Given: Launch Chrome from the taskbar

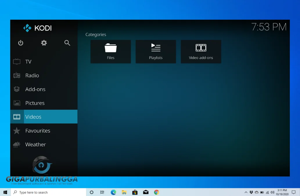Looking at the screenshot, I should click(x=156, y=192).
